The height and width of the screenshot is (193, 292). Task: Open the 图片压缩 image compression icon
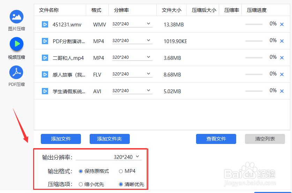click(16, 17)
